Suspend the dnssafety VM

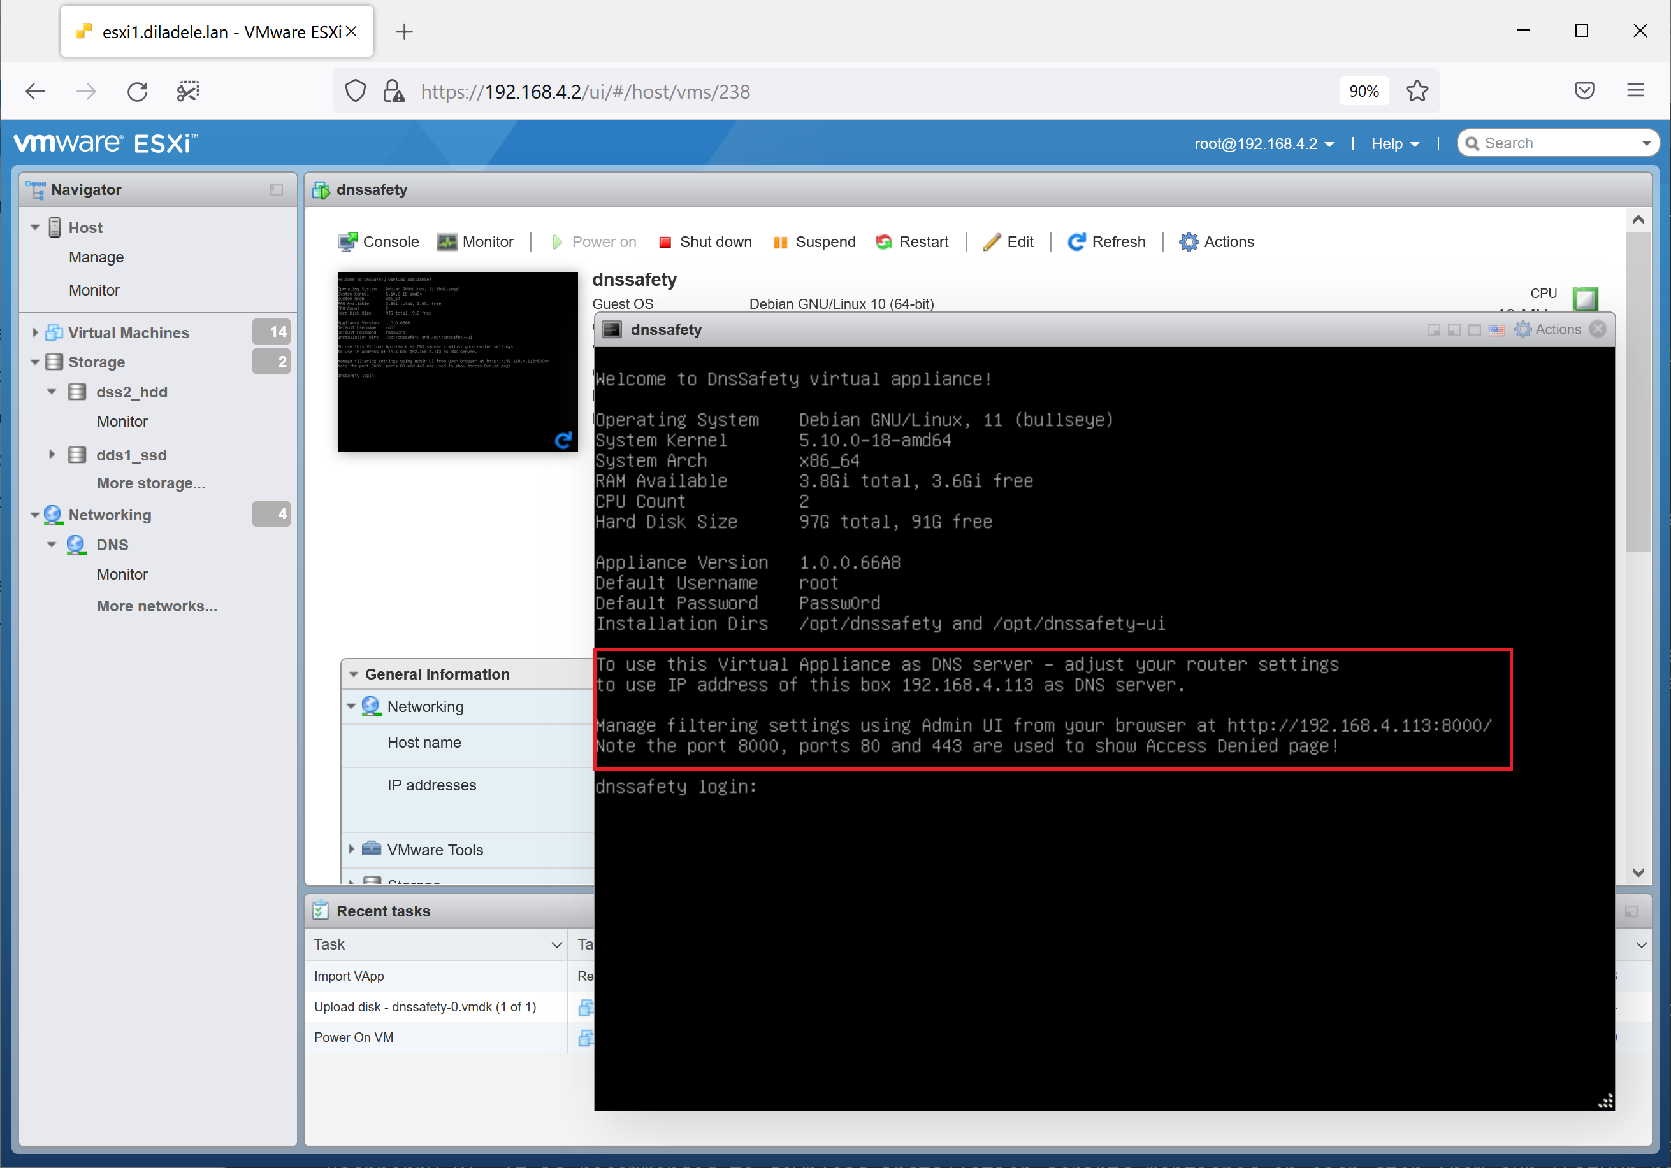click(814, 242)
